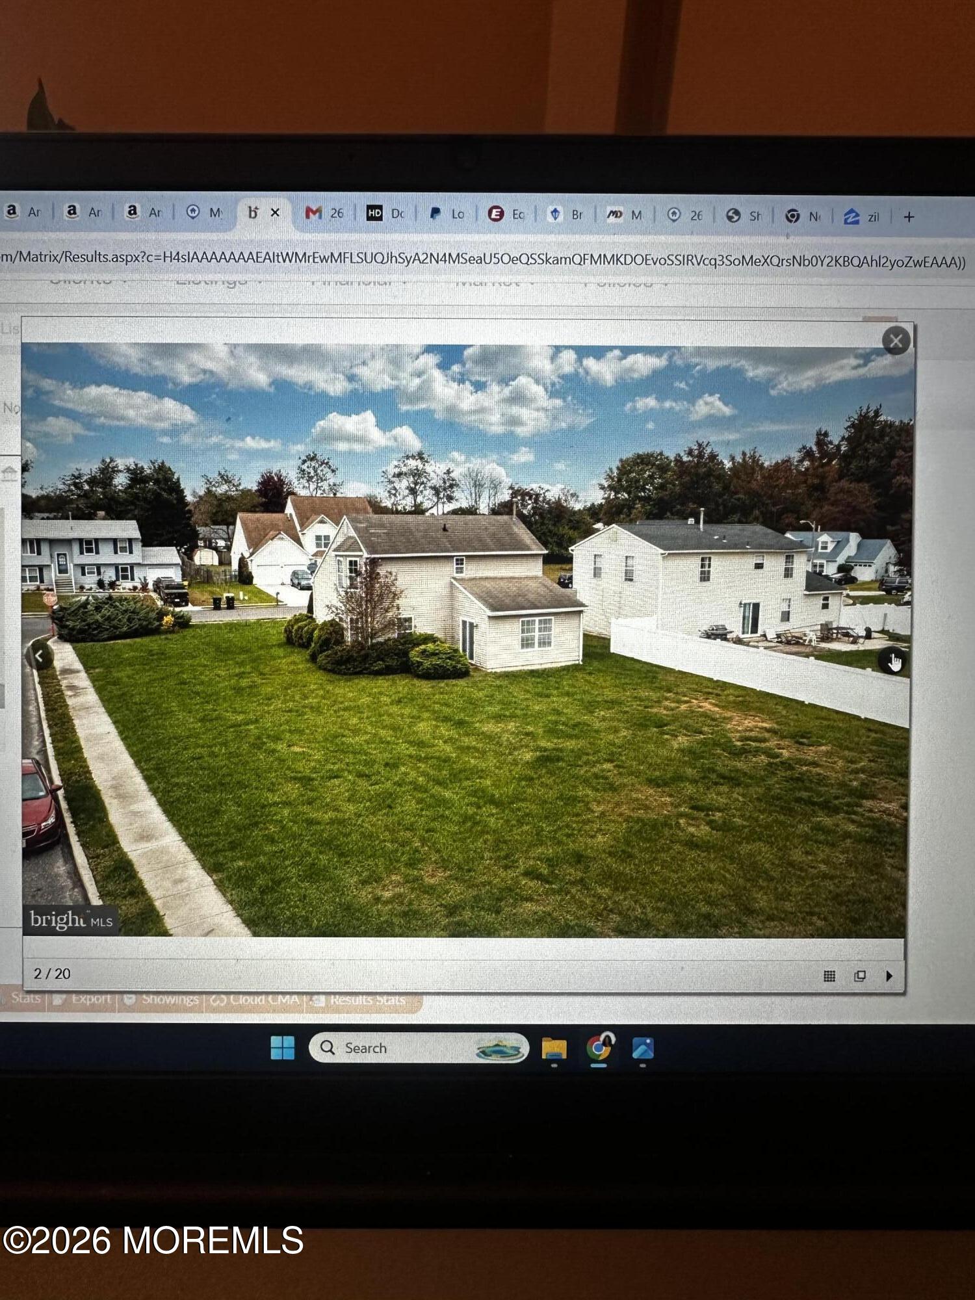975x1300 pixels.
Task: Open the red E icon tab
Action: [x=506, y=214]
